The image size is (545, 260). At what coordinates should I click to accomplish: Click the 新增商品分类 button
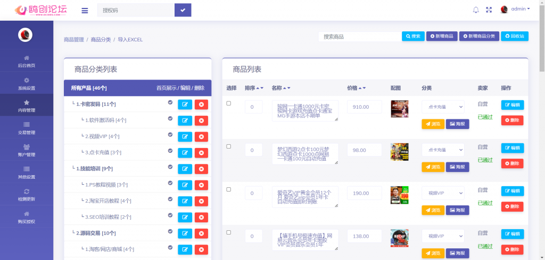coord(479,36)
